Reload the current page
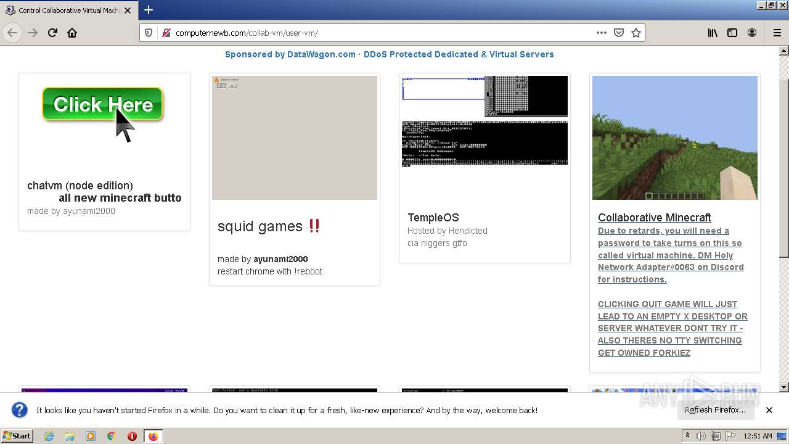 pyautogui.click(x=52, y=33)
